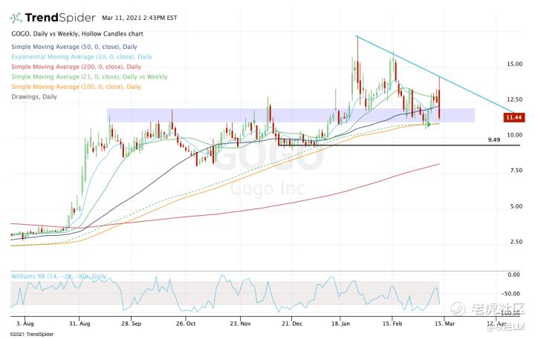535x339 pixels.
Task: Click the -50.00 Williams %R axis label
Action: tap(510, 293)
